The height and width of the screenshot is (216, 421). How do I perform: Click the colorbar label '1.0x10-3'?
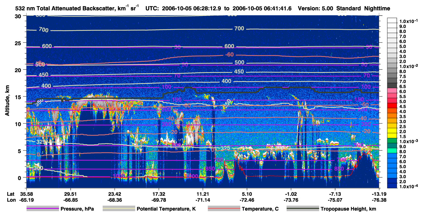(x=409, y=142)
